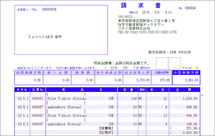Click the 【伝票計】 label

106,133
